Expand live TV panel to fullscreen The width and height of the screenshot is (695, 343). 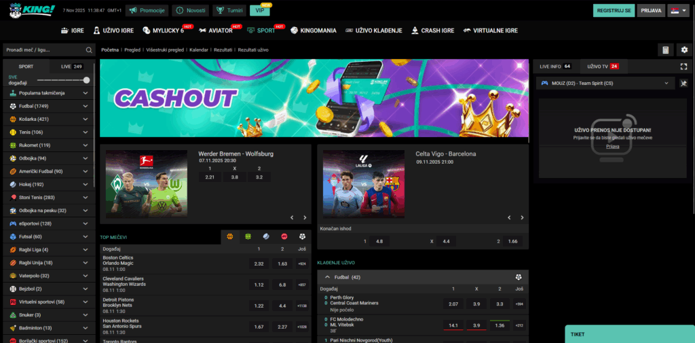[x=683, y=67]
